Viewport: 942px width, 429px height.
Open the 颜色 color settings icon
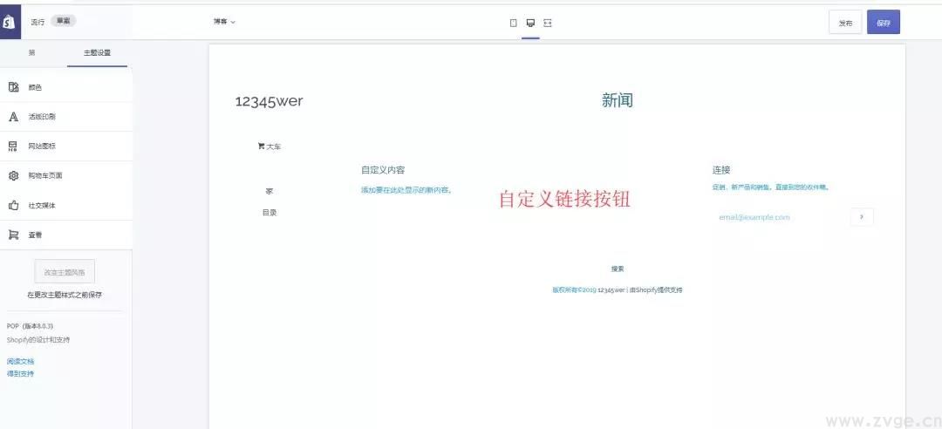point(14,87)
